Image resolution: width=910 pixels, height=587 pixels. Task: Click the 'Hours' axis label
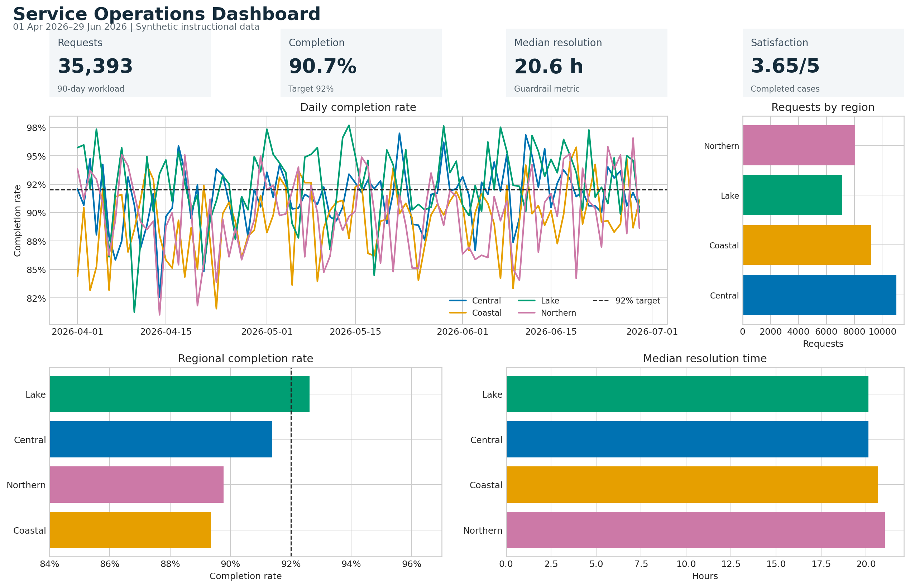[705, 576]
